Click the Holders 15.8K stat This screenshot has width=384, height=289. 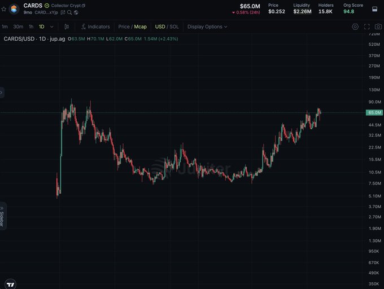click(326, 8)
